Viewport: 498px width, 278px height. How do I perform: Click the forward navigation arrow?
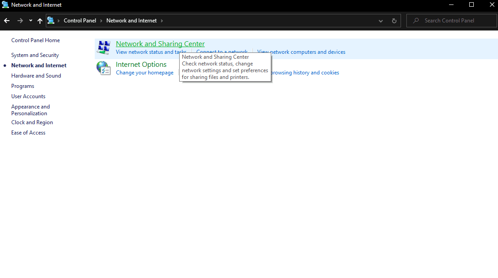20,20
